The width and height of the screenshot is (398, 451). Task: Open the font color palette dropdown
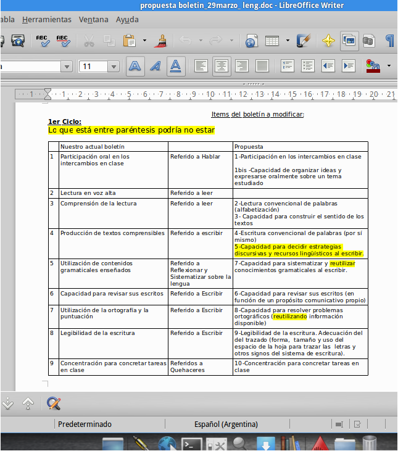pyautogui.click(x=389, y=66)
